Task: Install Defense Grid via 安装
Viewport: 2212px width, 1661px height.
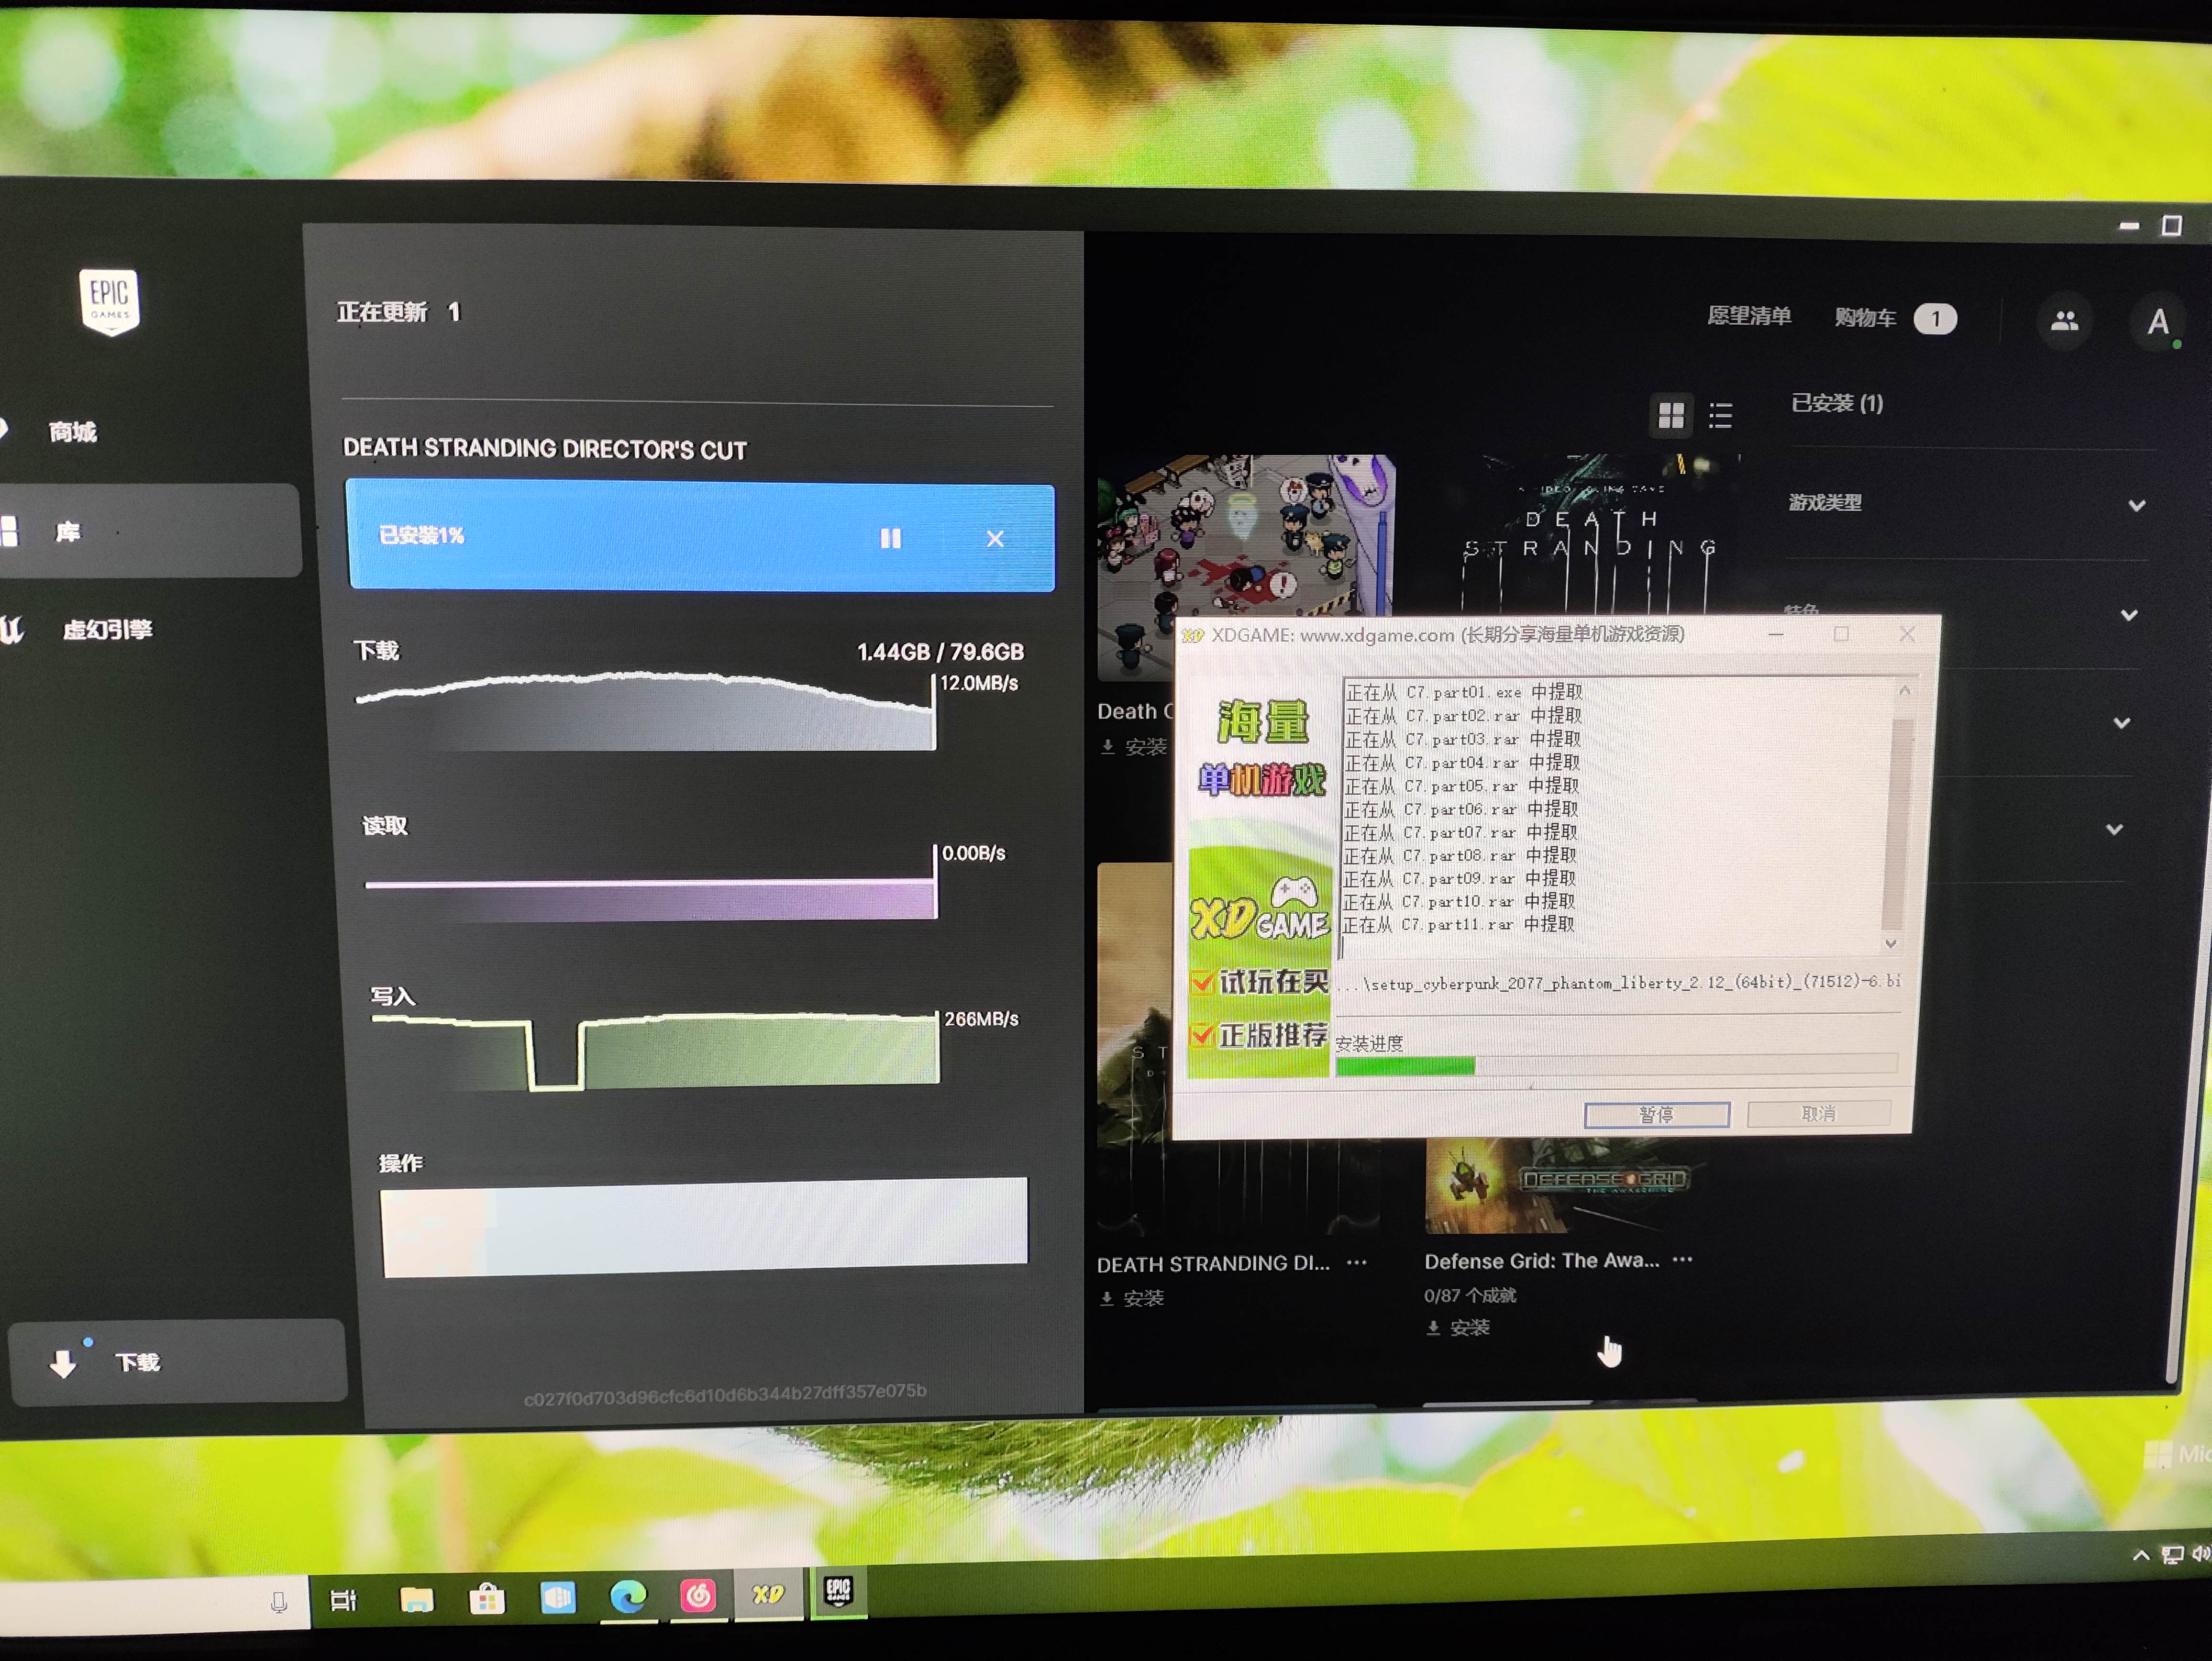Action: pos(1458,1328)
